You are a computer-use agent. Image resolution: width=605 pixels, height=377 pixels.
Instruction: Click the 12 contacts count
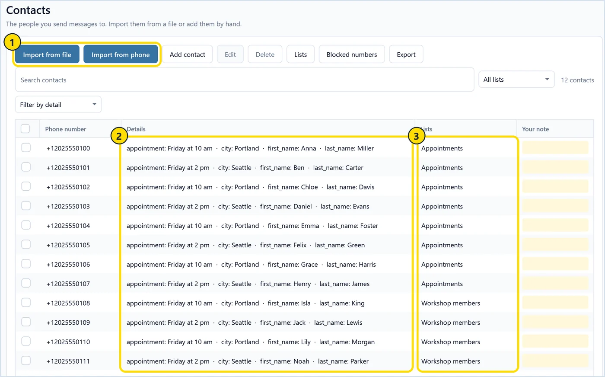click(577, 80)
